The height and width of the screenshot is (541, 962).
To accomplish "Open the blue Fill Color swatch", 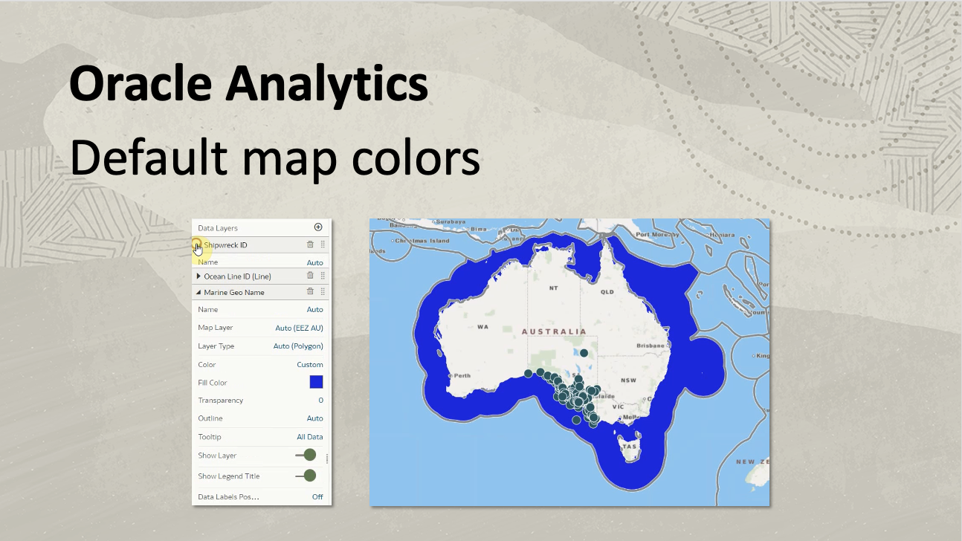I will pyautogui.click(x=318, y=382).
